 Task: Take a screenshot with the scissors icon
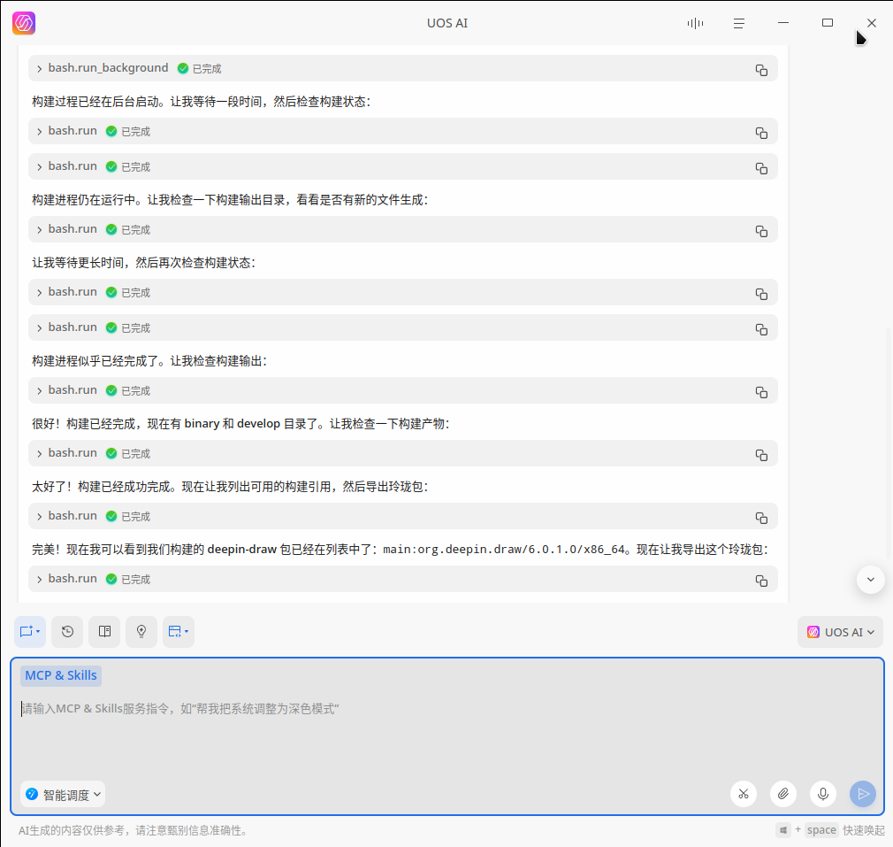(x=744, y=794)
